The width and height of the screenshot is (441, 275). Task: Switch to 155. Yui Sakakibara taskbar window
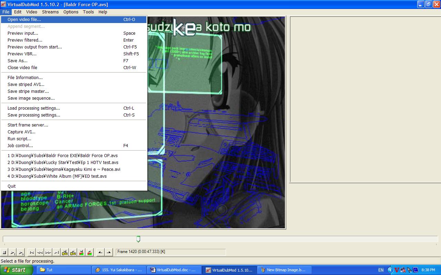point(119,270)
